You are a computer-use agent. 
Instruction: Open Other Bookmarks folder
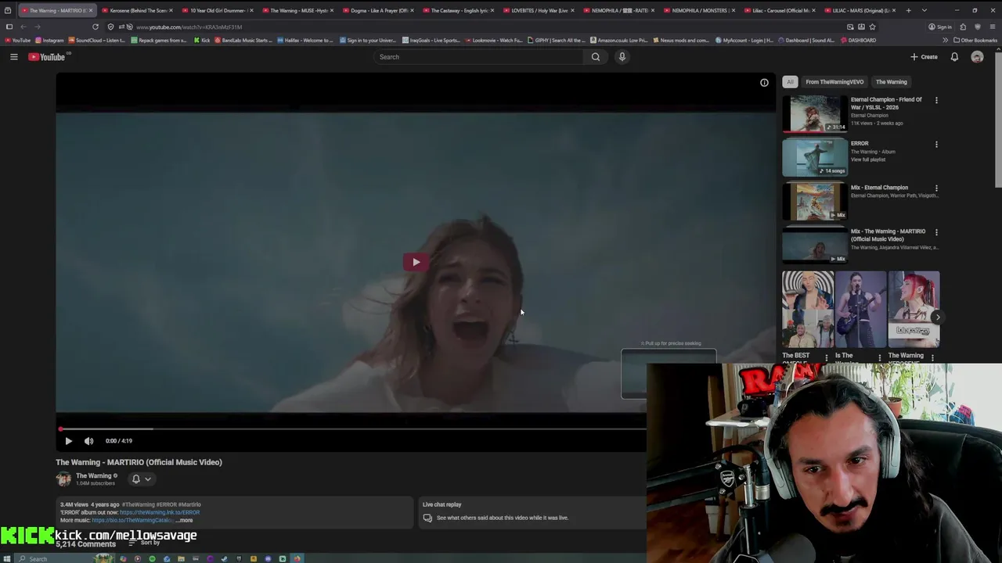coord(975,40)
